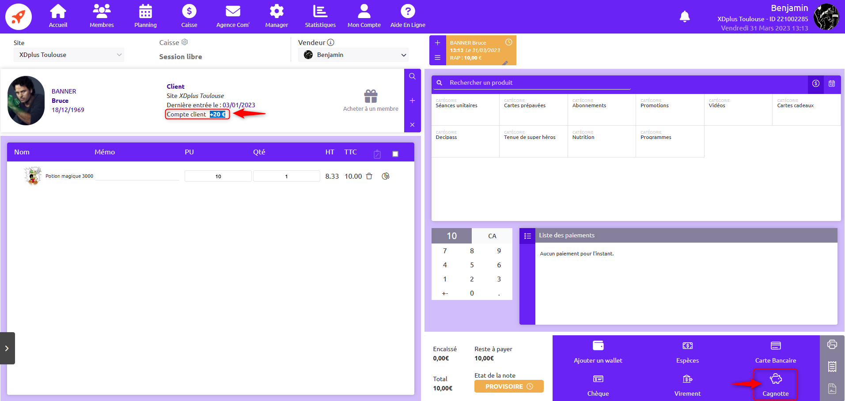This screenshot has width=845, height=401.
Task: Open discount pie icon for Potion magique
Action: click(x=386, y=176)
